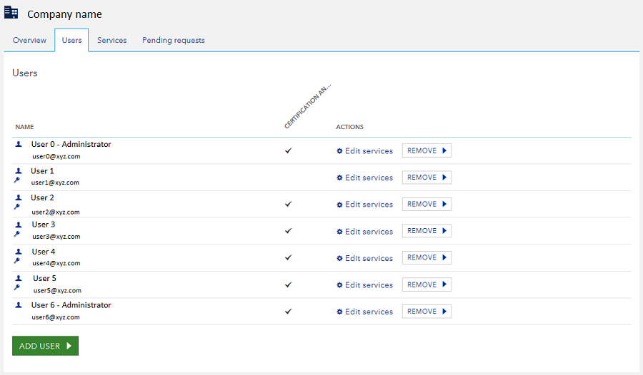Open the Pending requests tab

174,41
